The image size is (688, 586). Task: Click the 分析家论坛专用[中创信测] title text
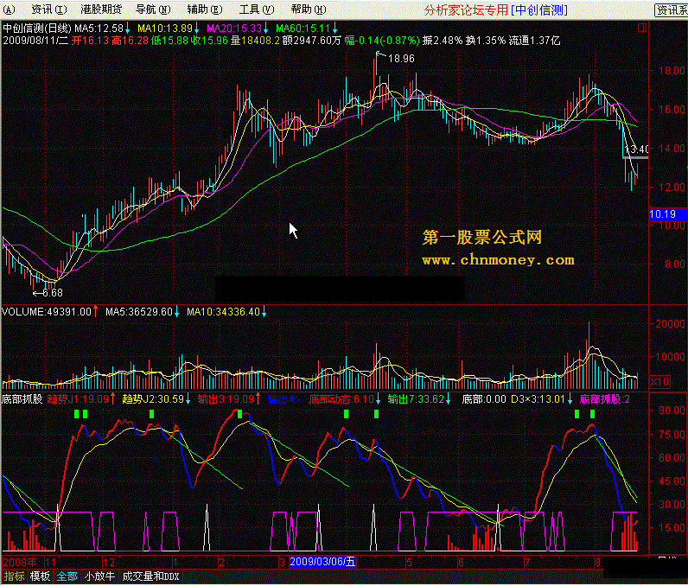coord(496,10)
